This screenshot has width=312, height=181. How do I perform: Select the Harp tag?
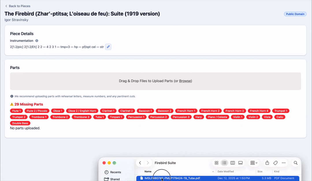(198, 117)
